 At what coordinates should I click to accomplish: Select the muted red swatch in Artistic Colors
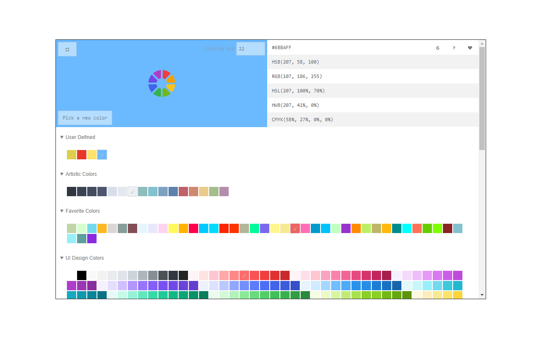point(183,192)
